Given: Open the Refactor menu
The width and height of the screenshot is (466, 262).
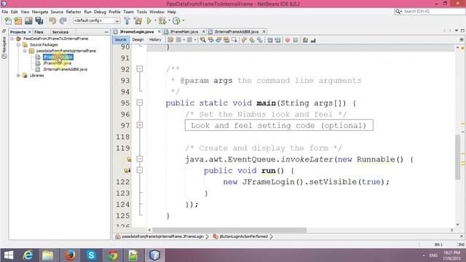Looking at the screenshot, I should click(74, 12).
